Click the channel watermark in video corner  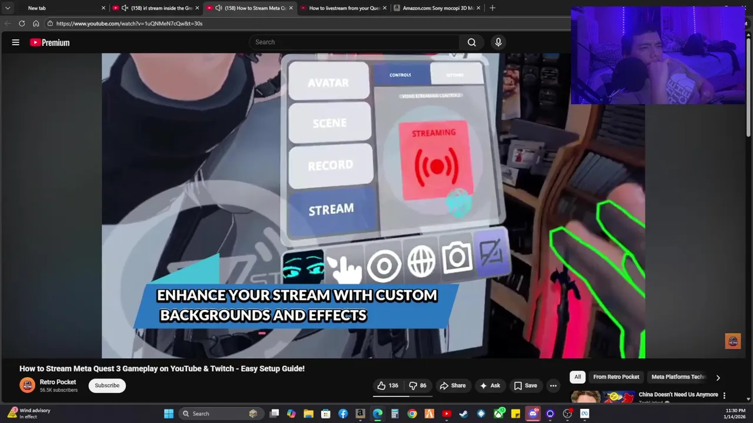coord(733,341)
